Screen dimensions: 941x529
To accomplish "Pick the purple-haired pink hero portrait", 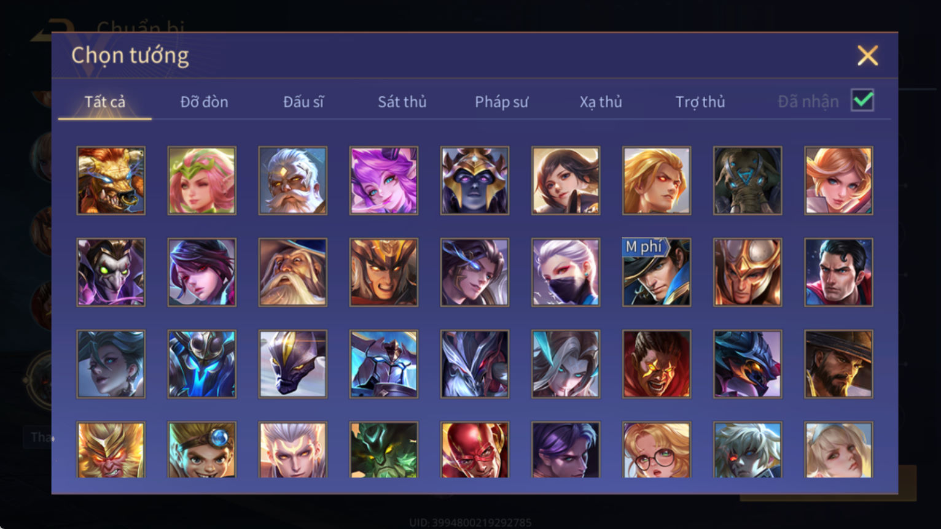I will pos(384,180).
